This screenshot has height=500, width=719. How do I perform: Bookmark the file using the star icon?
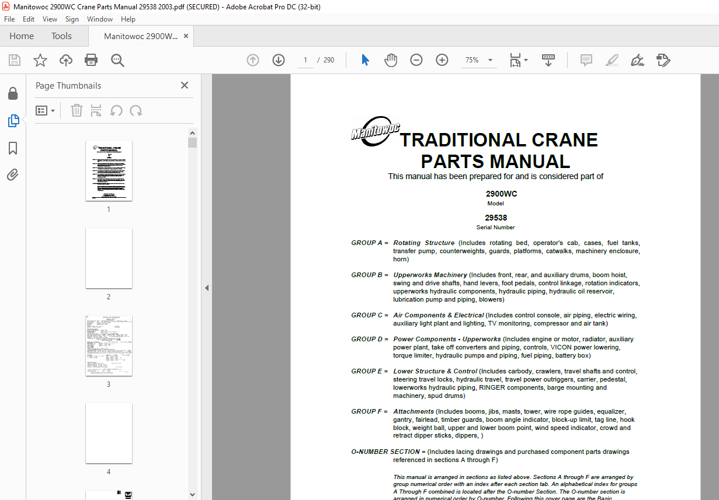[40, 60]
